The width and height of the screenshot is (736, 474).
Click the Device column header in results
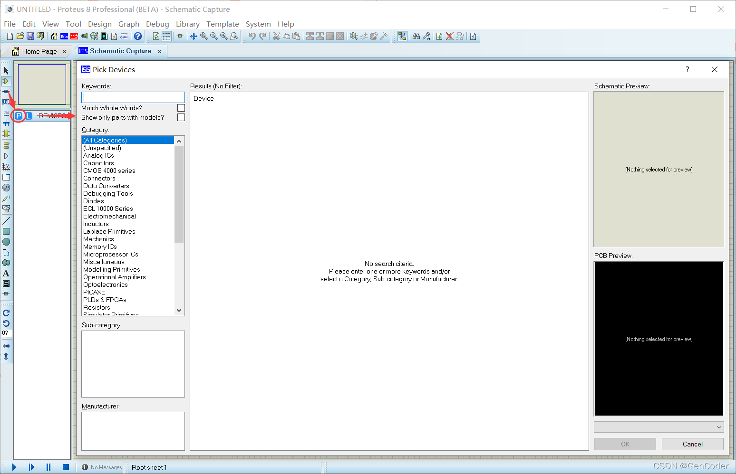tap(214, 98)
